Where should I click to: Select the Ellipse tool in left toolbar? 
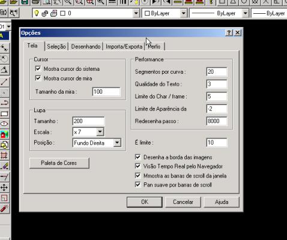[4, 124]
